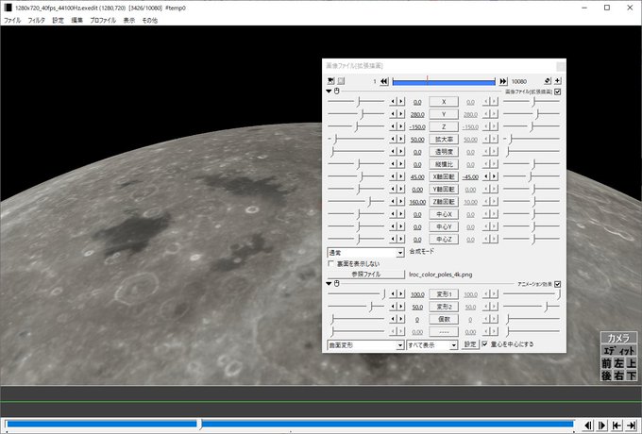Image resolution: width=642 pixels, height=434 pixels.
Task: Click main window blue seek bar
Action: (x=290, y=425)
